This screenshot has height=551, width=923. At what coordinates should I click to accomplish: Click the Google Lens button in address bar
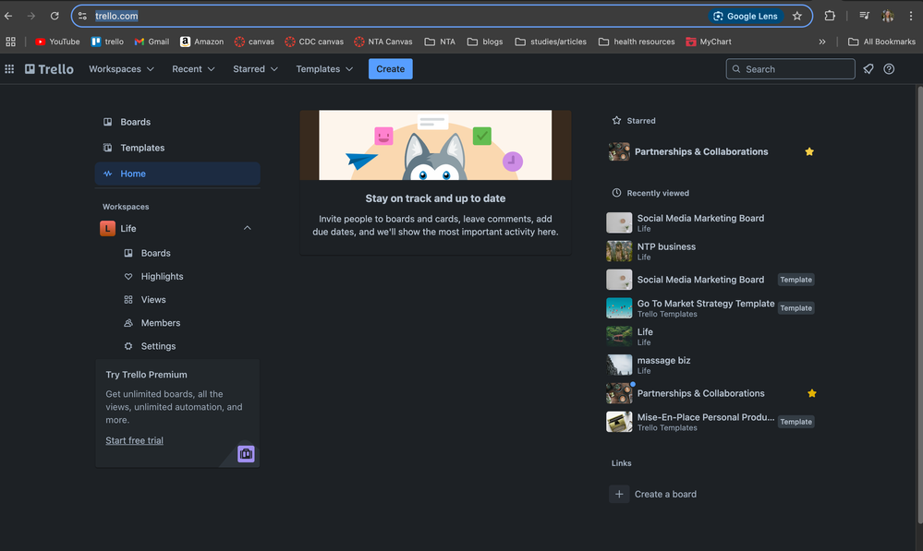click(x=746, y=16)
